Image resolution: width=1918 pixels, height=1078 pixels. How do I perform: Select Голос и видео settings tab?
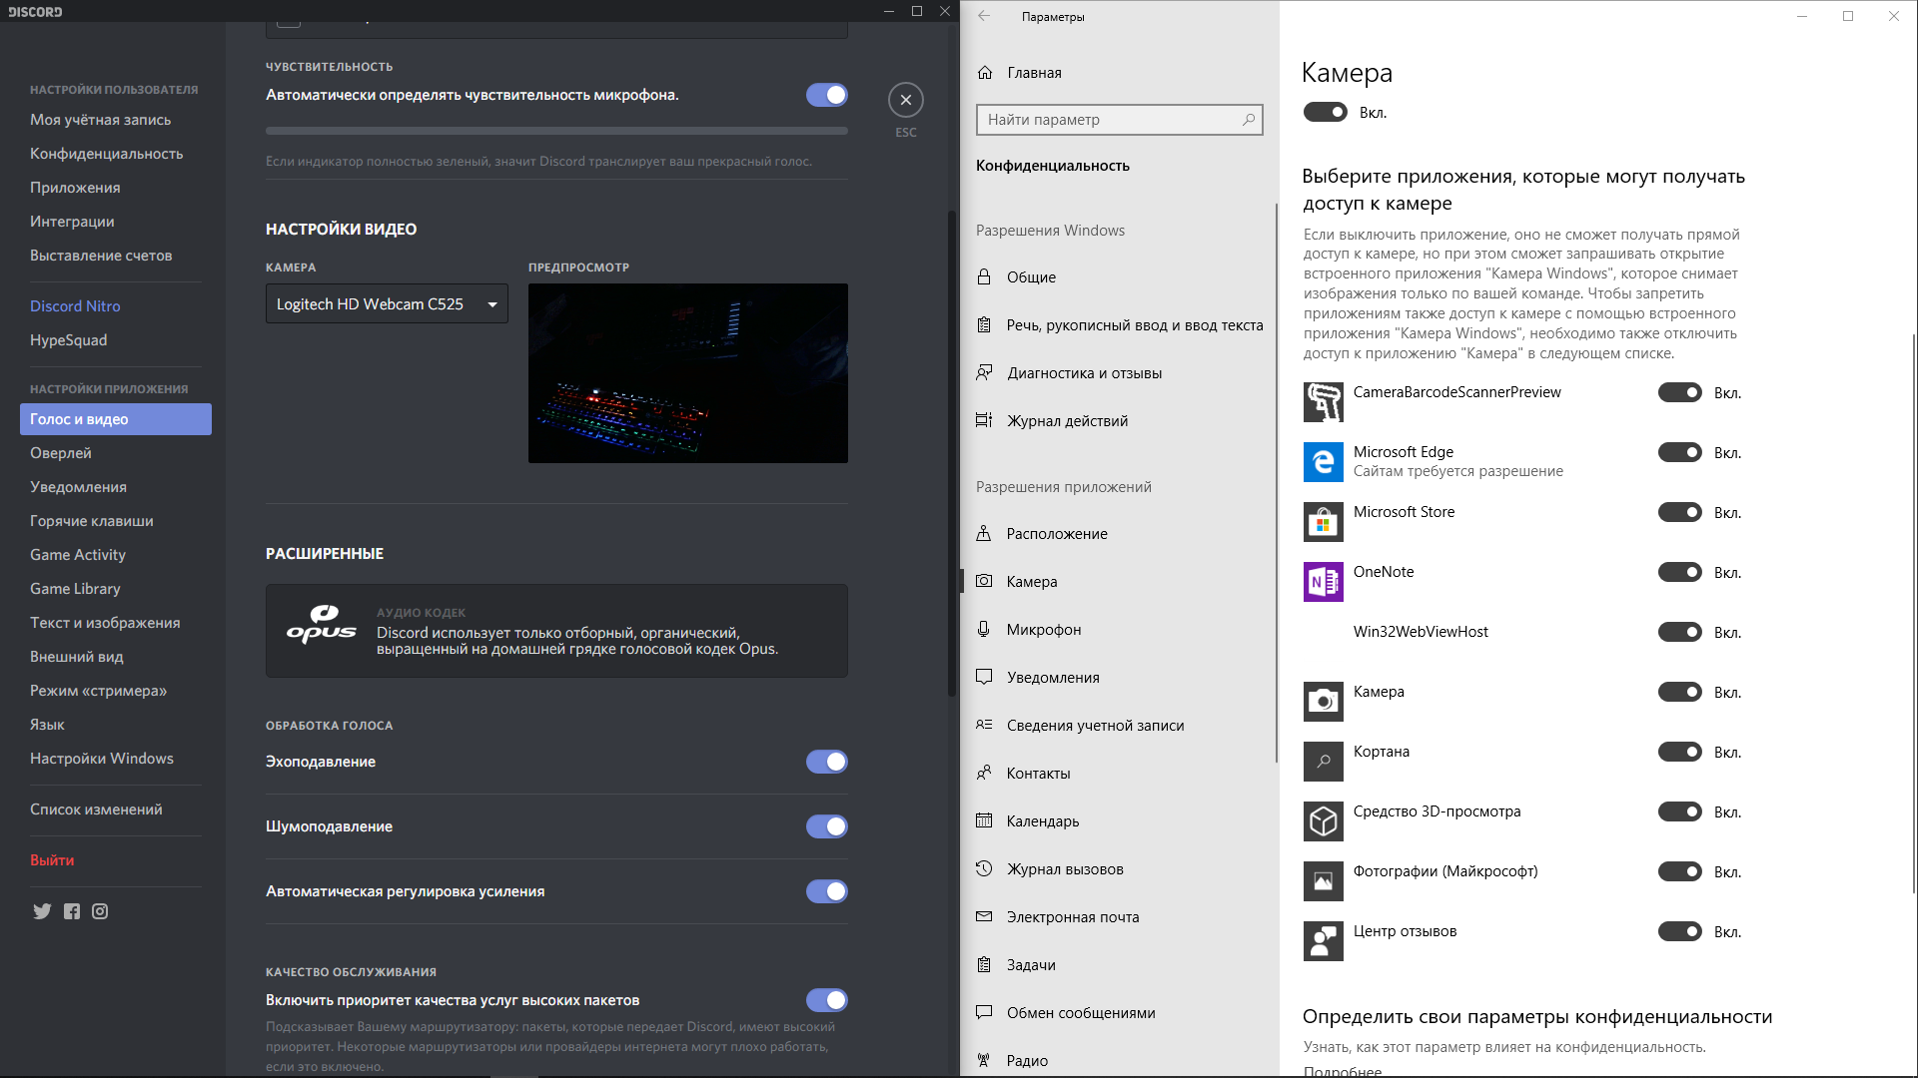(x=116, y=419)
